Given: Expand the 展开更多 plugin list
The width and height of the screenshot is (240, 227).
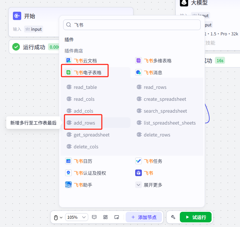Looking at the screenshot, I should 148,185.
